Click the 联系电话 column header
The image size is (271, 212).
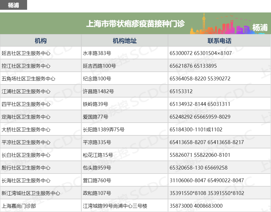[x=219, y=41]
